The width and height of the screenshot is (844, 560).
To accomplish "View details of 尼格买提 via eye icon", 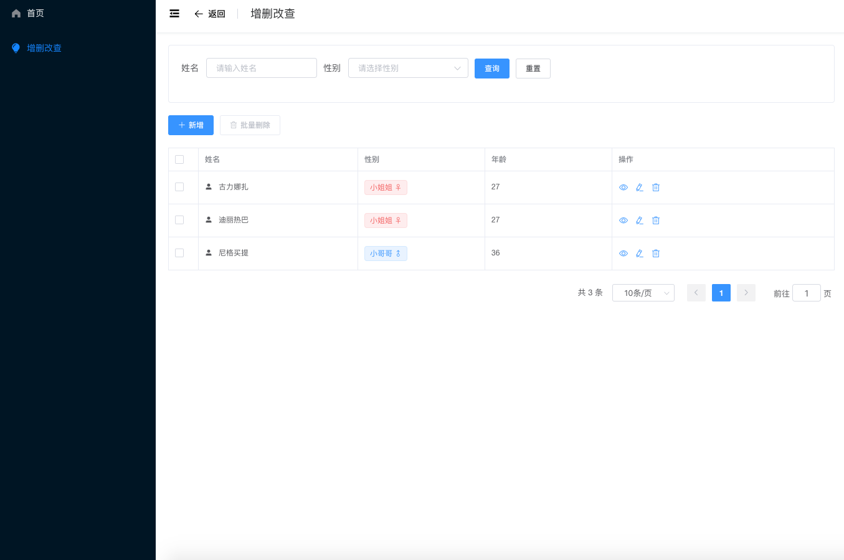I will point(624,254).
